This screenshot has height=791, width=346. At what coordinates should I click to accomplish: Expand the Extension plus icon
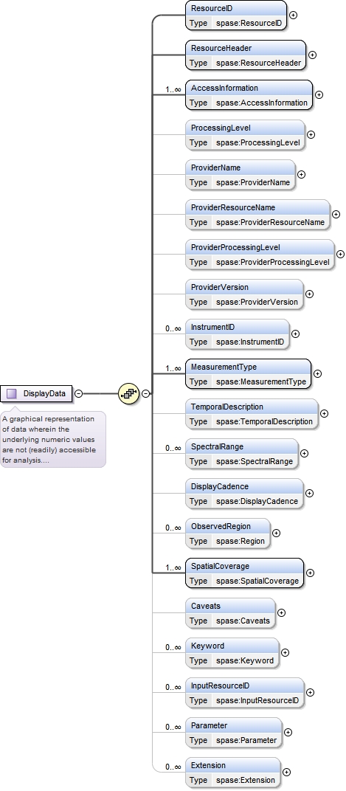tap(286, 773)
